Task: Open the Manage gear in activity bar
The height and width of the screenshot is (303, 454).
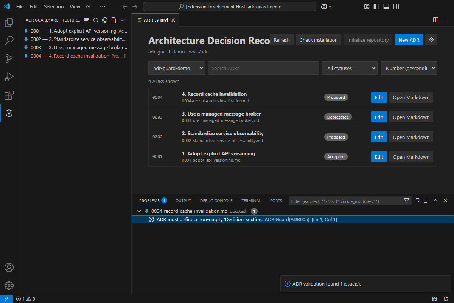Action: click(x=9, y=286)
